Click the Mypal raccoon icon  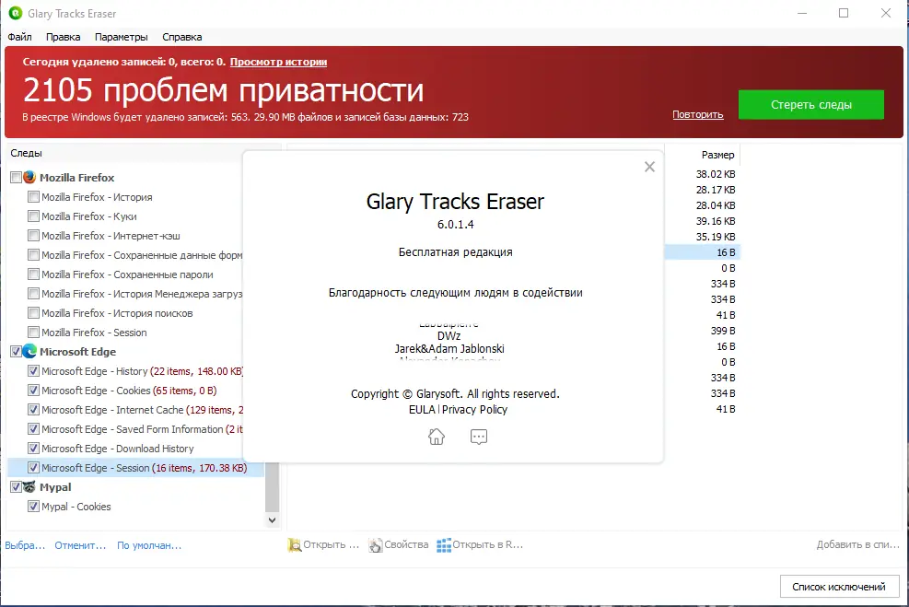[29, 486]
